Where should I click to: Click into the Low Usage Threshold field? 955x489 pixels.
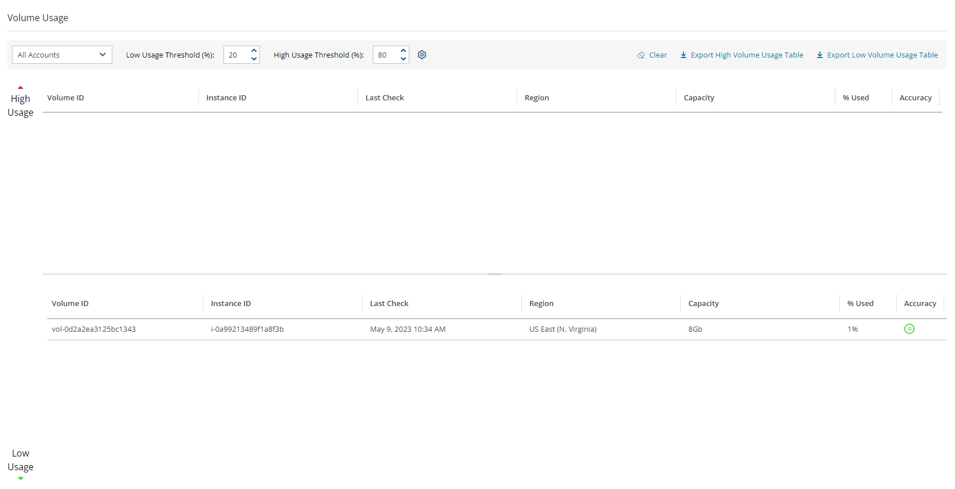coord(236,55)
